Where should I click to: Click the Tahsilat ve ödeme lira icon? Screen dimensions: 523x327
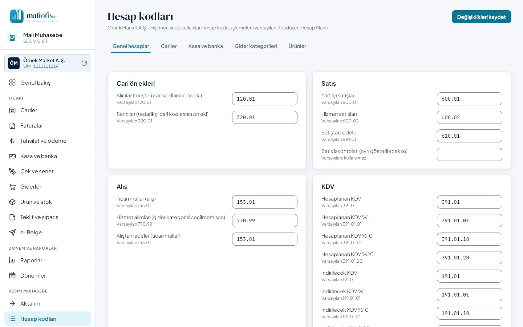(12, 141)
